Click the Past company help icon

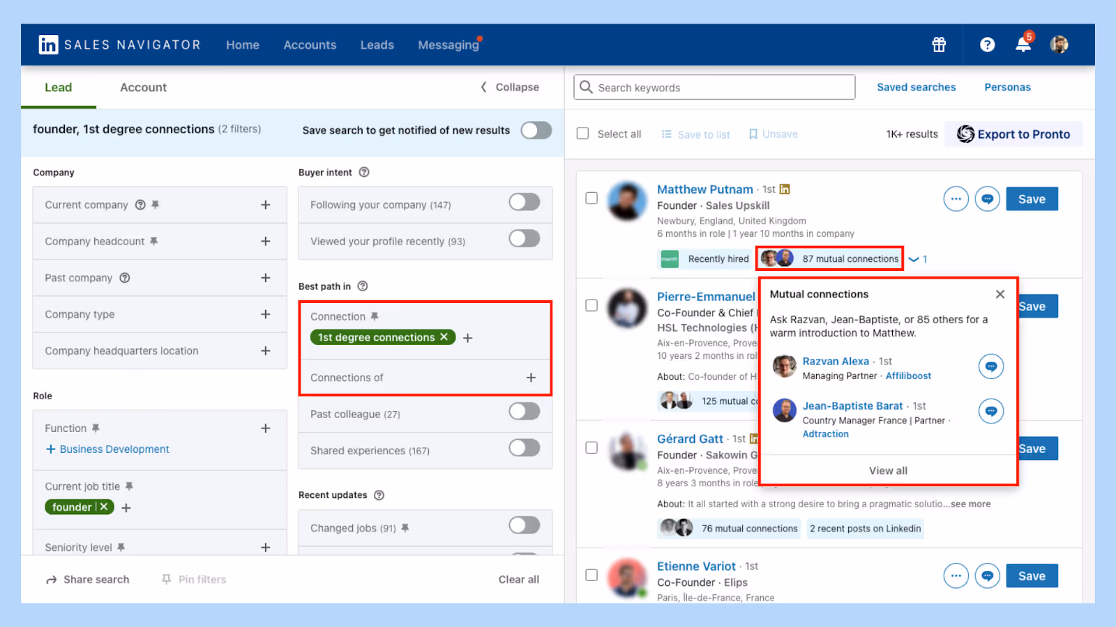125,278
